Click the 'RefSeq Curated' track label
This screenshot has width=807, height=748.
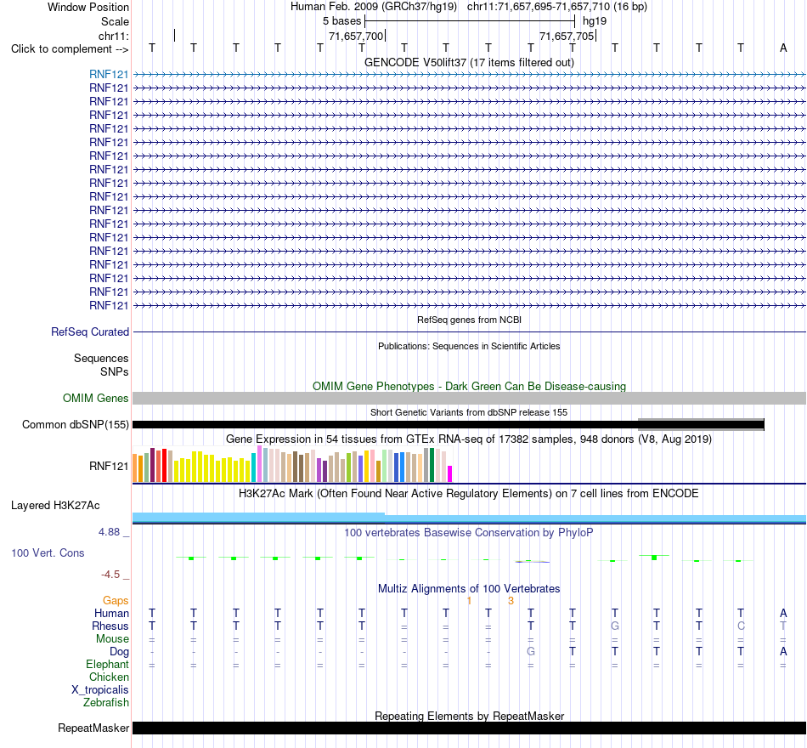point(89,331)
